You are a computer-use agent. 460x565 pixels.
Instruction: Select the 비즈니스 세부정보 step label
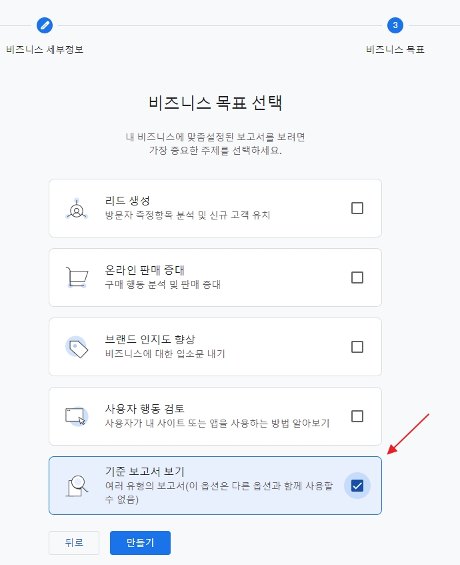coord(43,48)
